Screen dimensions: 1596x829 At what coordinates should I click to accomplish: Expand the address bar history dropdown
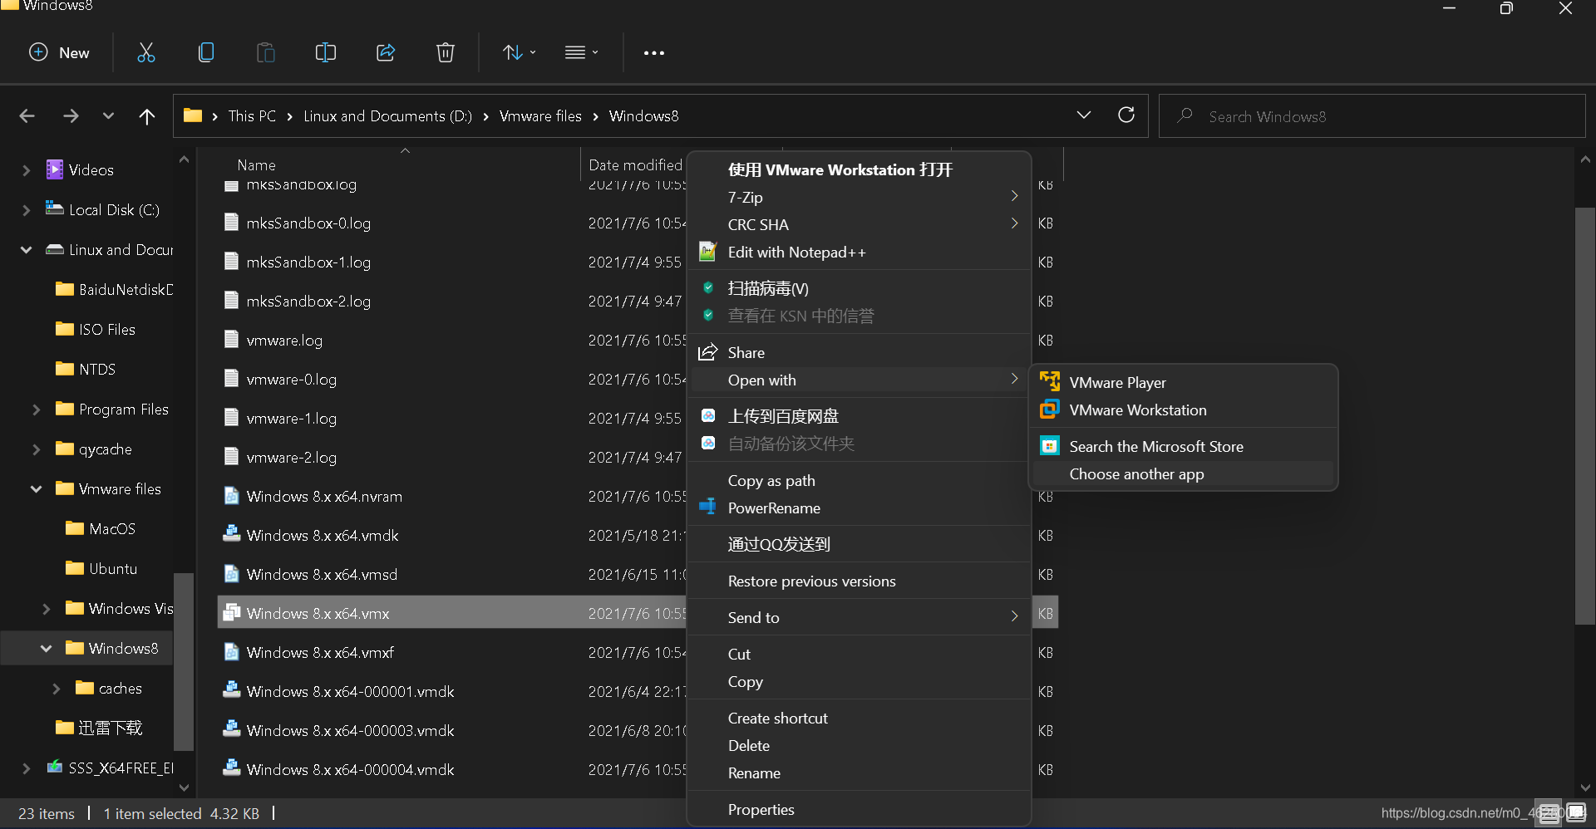click(1084, 115)
